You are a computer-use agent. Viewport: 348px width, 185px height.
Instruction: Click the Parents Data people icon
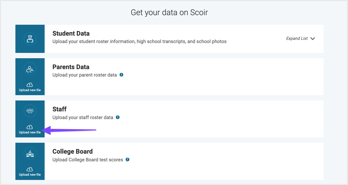click(x=30, y=69)
